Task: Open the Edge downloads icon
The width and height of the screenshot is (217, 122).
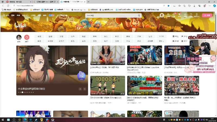Action: click(x=194, y=6)
